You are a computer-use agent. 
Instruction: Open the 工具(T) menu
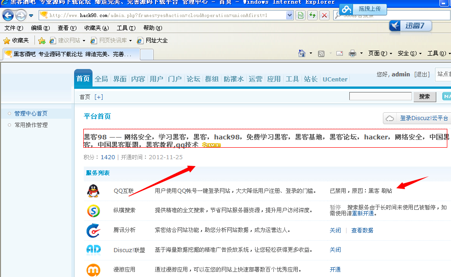click(126, 28)
